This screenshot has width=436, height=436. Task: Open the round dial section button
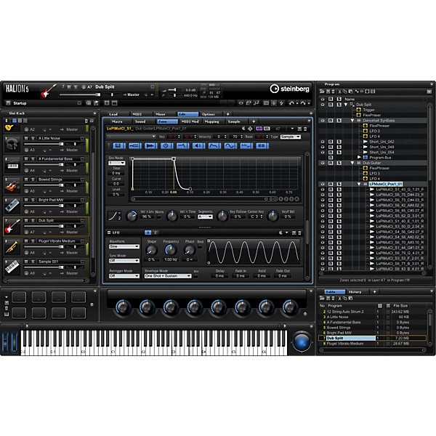166,145
